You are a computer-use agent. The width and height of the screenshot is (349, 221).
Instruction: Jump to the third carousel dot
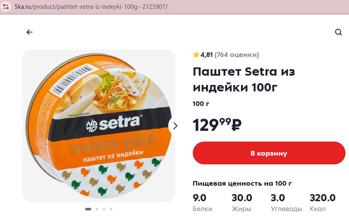coord(104,209)
